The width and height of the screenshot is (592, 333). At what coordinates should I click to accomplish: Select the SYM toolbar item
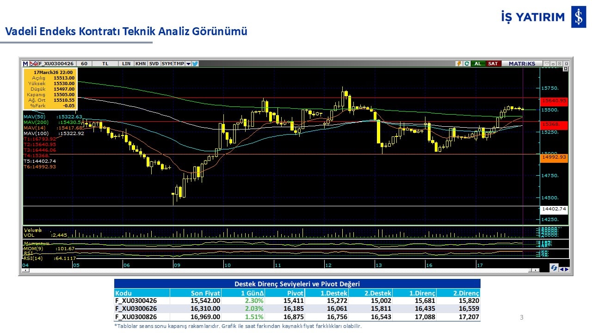coord(166,64)
